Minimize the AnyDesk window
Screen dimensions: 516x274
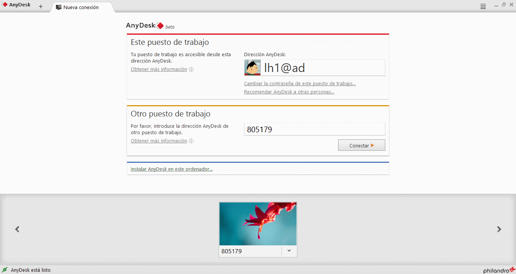pos(497,5)
